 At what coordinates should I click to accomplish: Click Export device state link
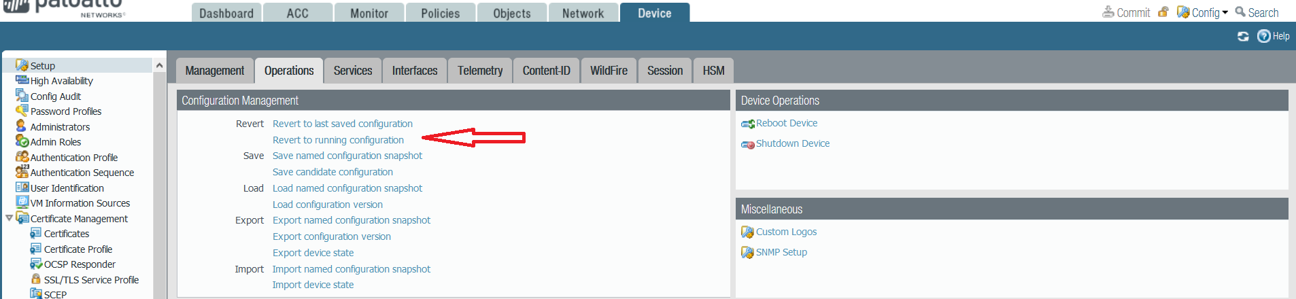(313, 253)
